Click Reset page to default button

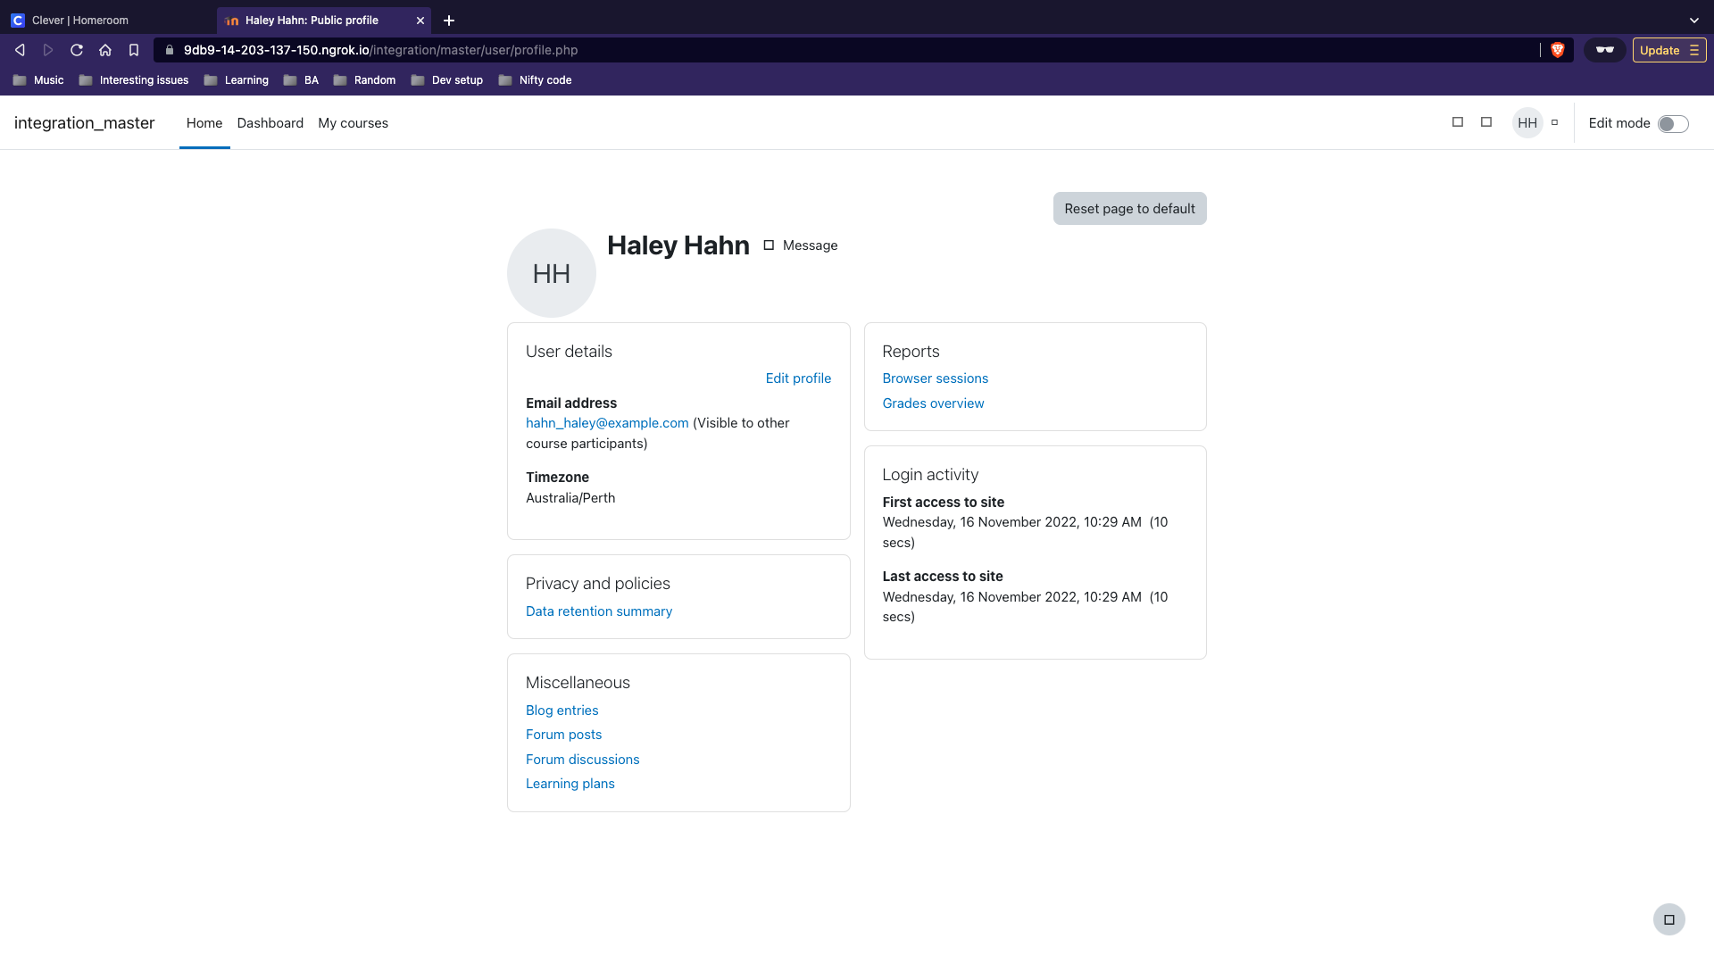tap(1129, 209)
